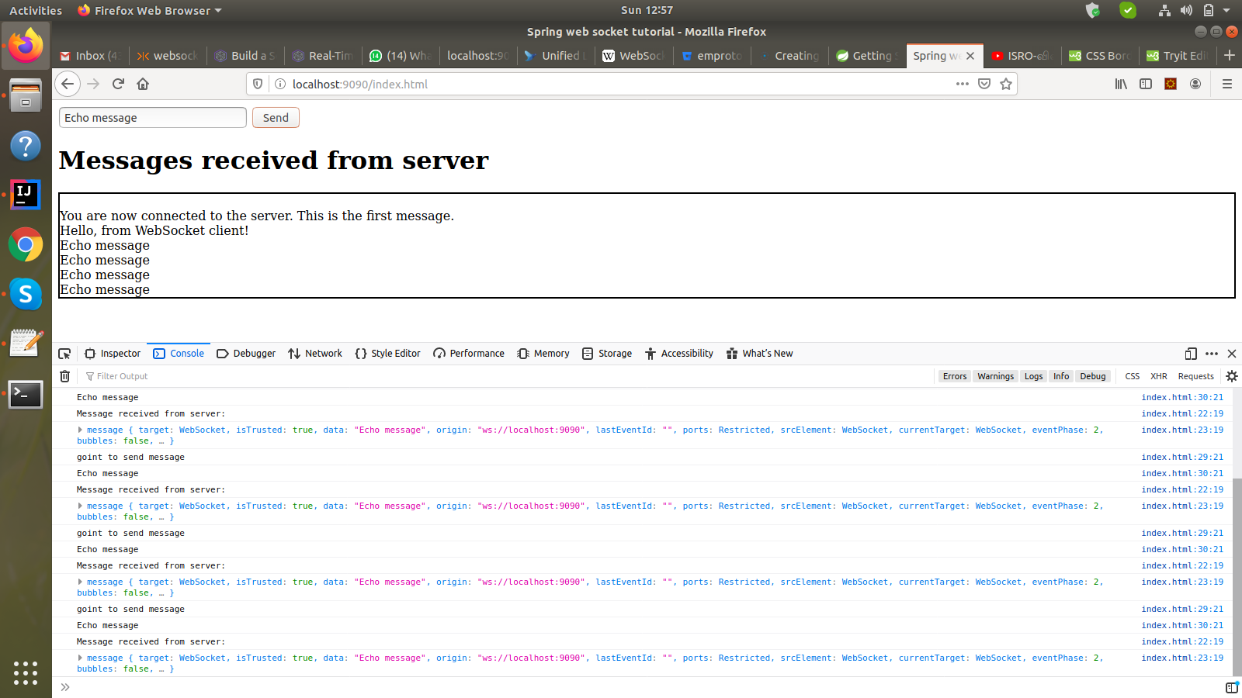Open the Files manager from the dock
1242x698 pixels.
coord(26,95)
